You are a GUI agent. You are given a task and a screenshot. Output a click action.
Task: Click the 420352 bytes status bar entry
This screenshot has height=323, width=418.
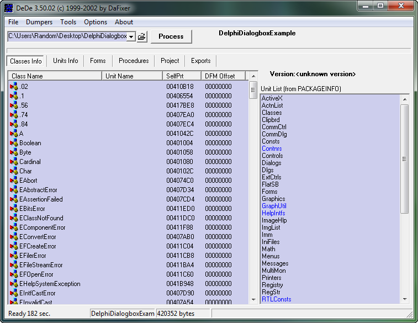(183, 314)
